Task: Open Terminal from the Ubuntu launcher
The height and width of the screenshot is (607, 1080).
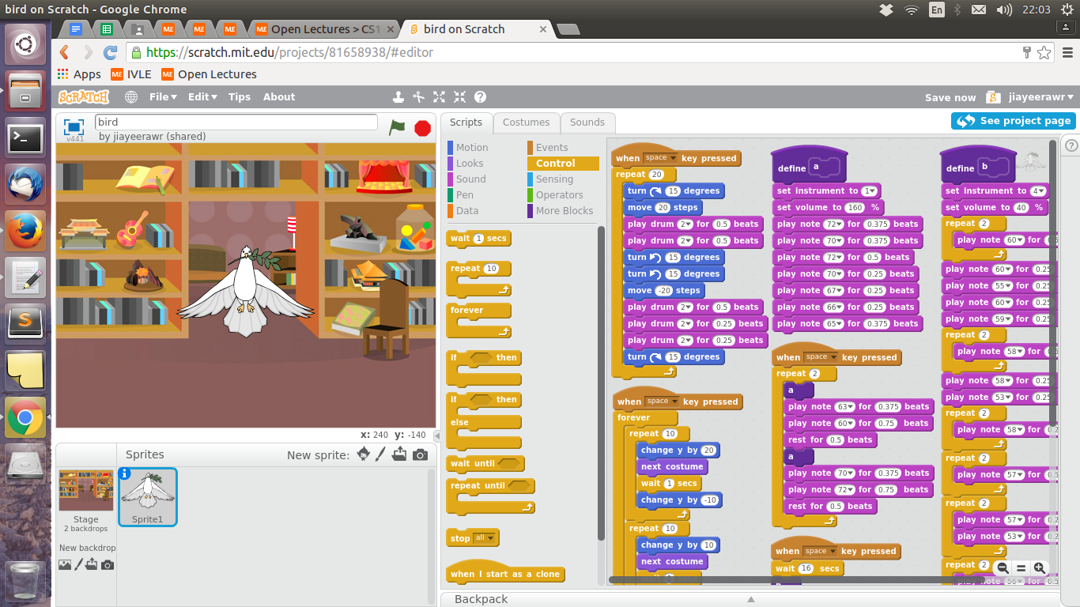Action: click(x=26, y=138)
